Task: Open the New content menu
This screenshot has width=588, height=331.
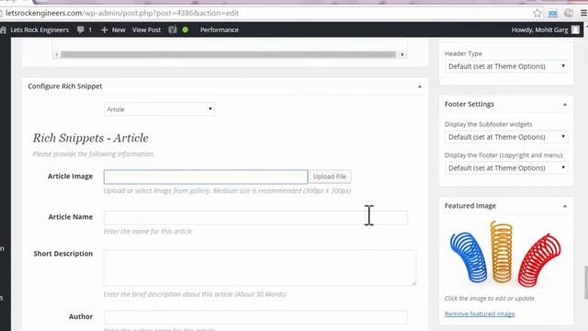Action: click(x=119, y=29)
